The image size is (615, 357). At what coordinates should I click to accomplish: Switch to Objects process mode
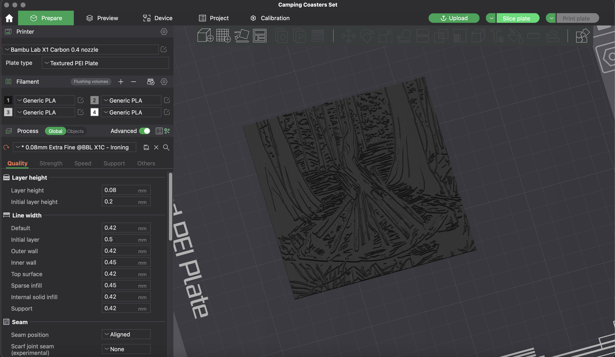click(x=75, y=131)
